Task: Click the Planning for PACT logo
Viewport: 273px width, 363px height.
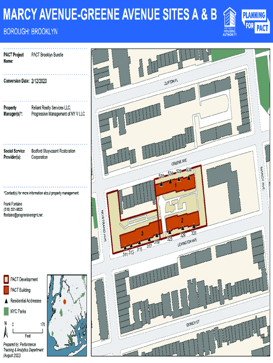Action: pos(255,21)
